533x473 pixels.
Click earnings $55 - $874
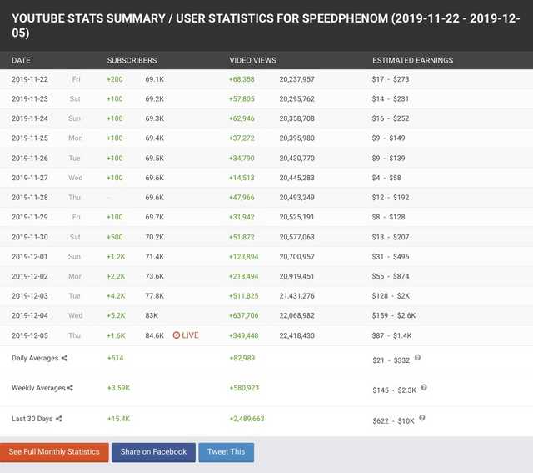(x=391, y=276)
